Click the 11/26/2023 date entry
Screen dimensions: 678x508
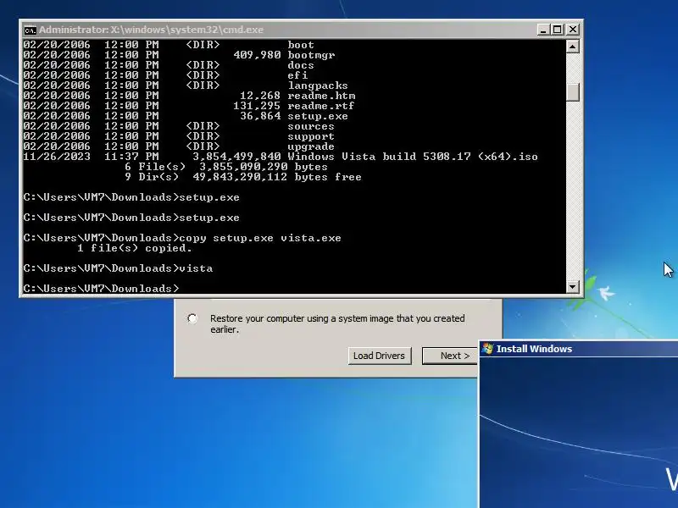coord(57,157)
